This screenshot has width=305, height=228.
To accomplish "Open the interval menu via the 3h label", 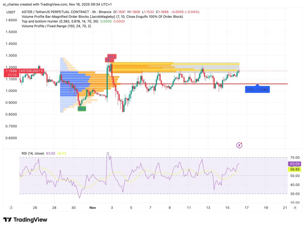I will point(94,12).
